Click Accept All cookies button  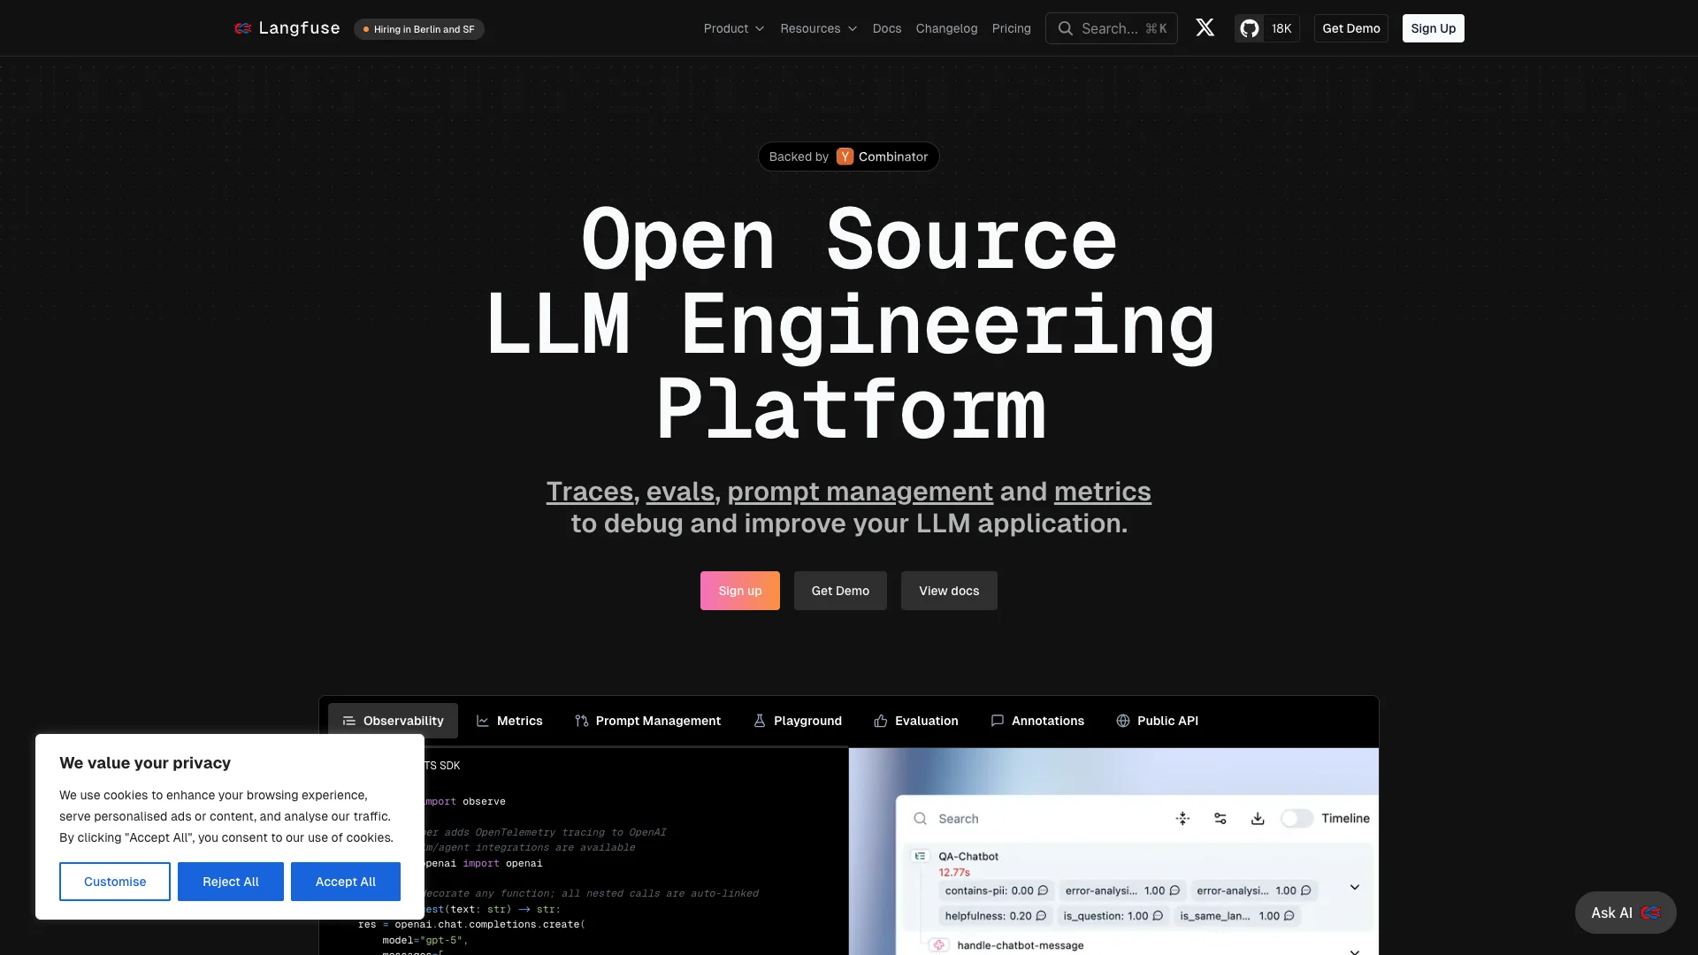[345, 882]
